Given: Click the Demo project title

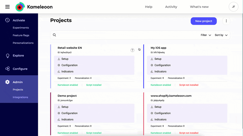Looking at the screenshot, I should [67, 96].
